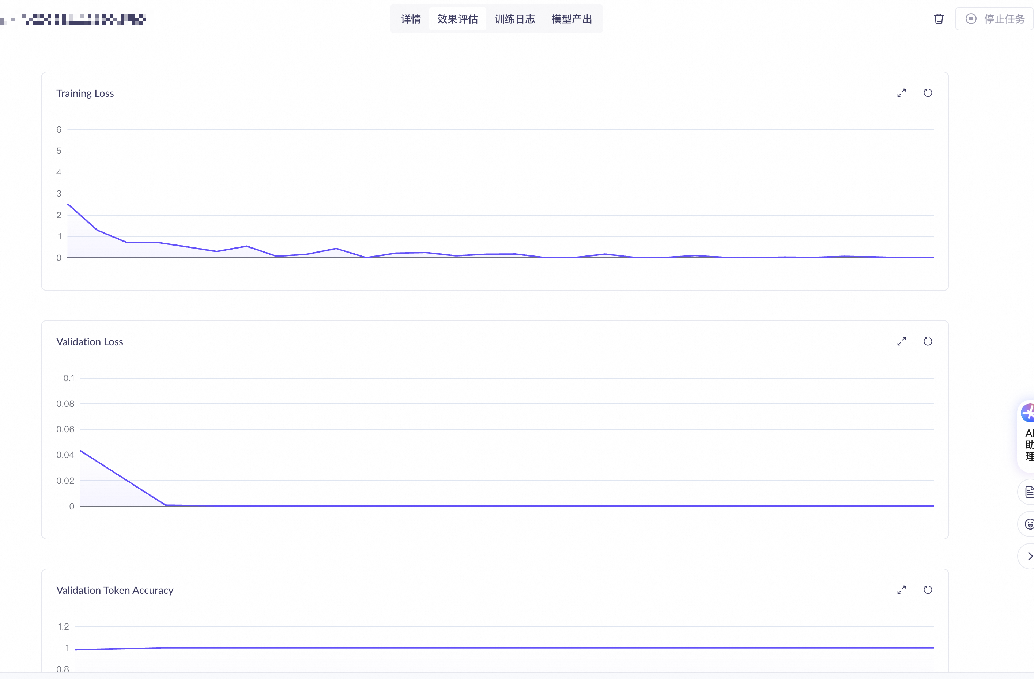Expand the Validation Token Accuracy chart
This screenshot has height=679, width=1034.
coord(902,590)
